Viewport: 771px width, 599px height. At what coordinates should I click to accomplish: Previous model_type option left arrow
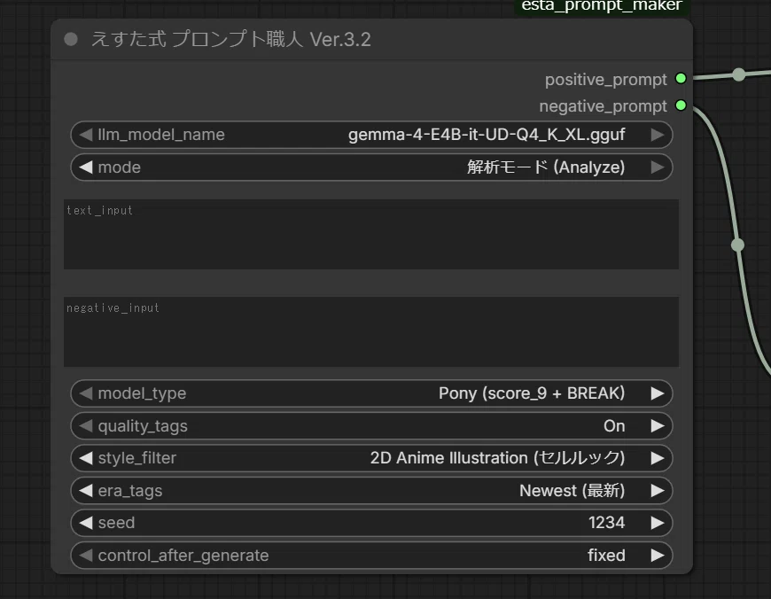[86, 393]
